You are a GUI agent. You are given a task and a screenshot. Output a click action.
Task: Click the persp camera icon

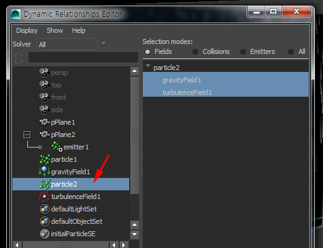pos(44,73)
